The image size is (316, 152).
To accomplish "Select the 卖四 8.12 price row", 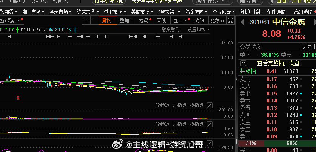I will pos(277,115).
